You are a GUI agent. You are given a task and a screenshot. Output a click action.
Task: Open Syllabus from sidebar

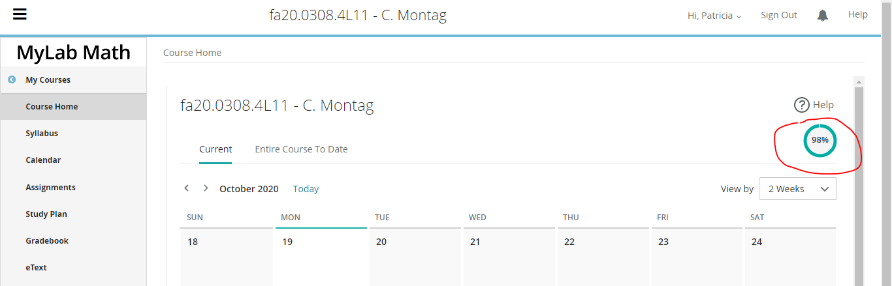42,133
